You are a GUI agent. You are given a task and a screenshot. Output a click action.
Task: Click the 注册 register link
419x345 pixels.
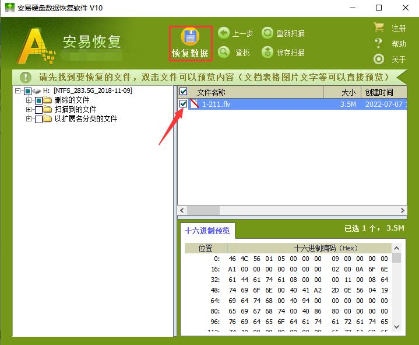click(x=399, y=28)
